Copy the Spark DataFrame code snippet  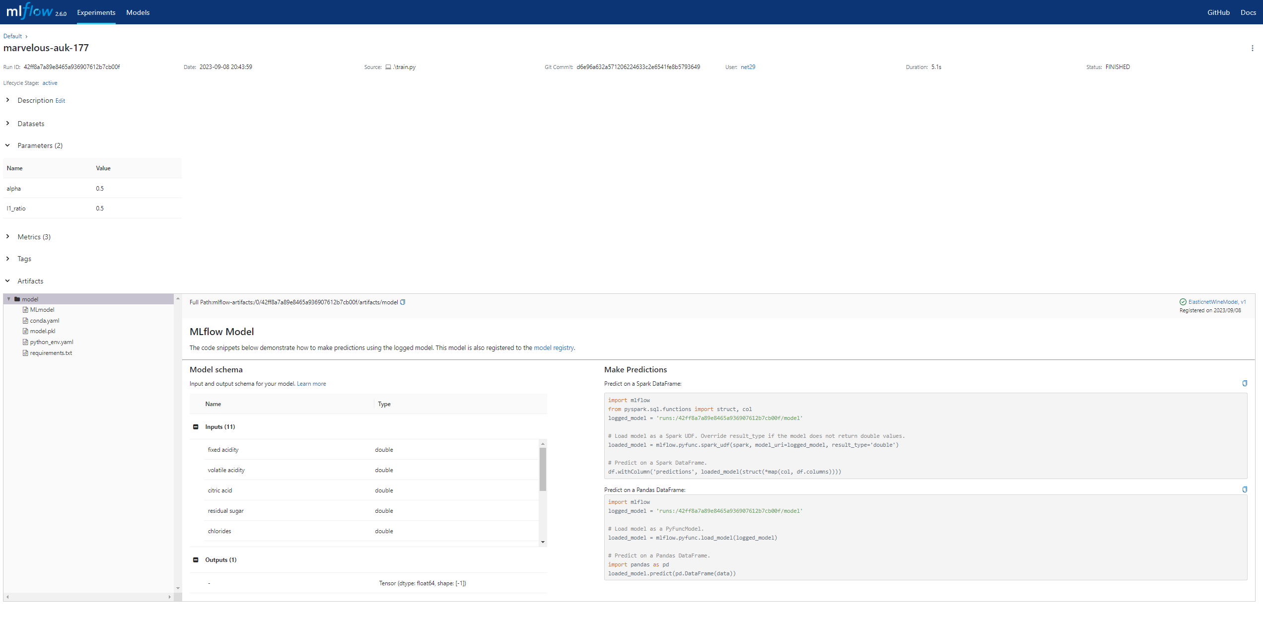[1244, 383]
